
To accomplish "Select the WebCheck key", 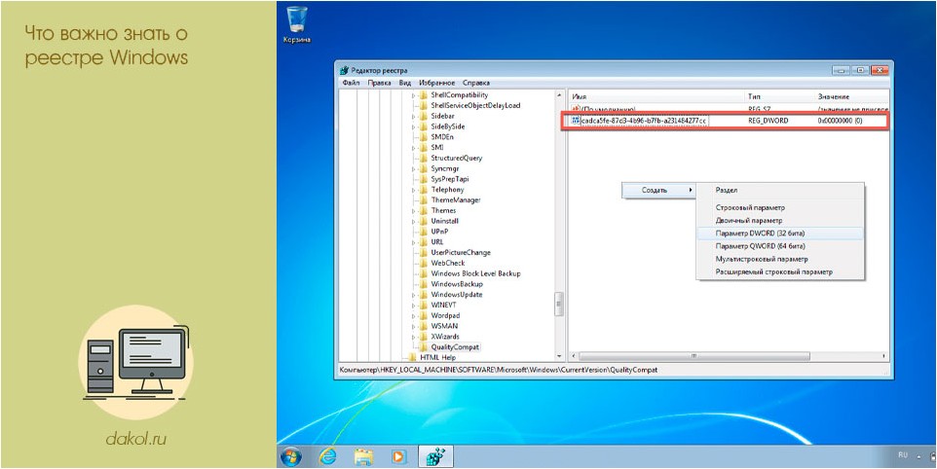I will (x=448, y=263).
